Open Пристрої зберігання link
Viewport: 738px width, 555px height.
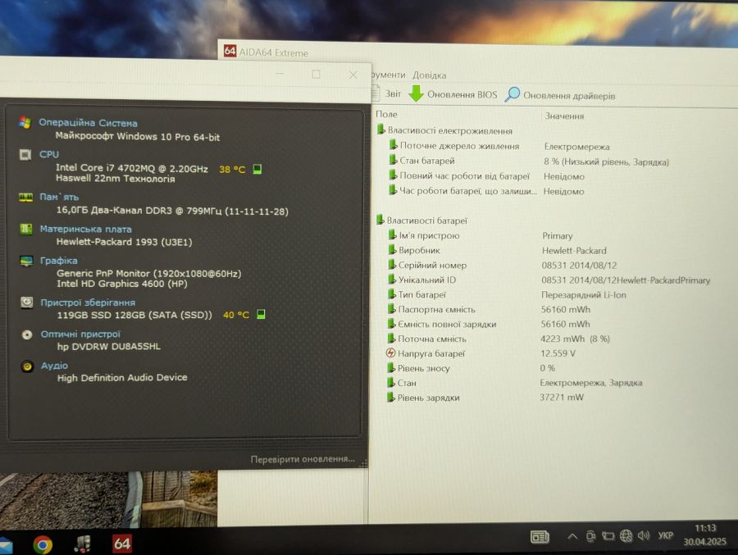pyautogui.click(x=88, y=303)
